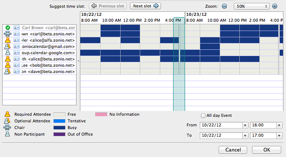Click contact card icon for alice@alfa.zonio.net
This screenshot has width=286, height=157.
click(17, 40)
